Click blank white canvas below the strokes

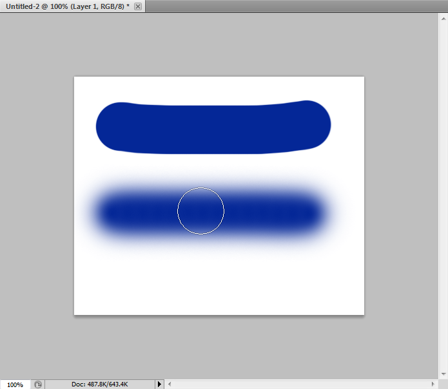(x=219, y=283)
